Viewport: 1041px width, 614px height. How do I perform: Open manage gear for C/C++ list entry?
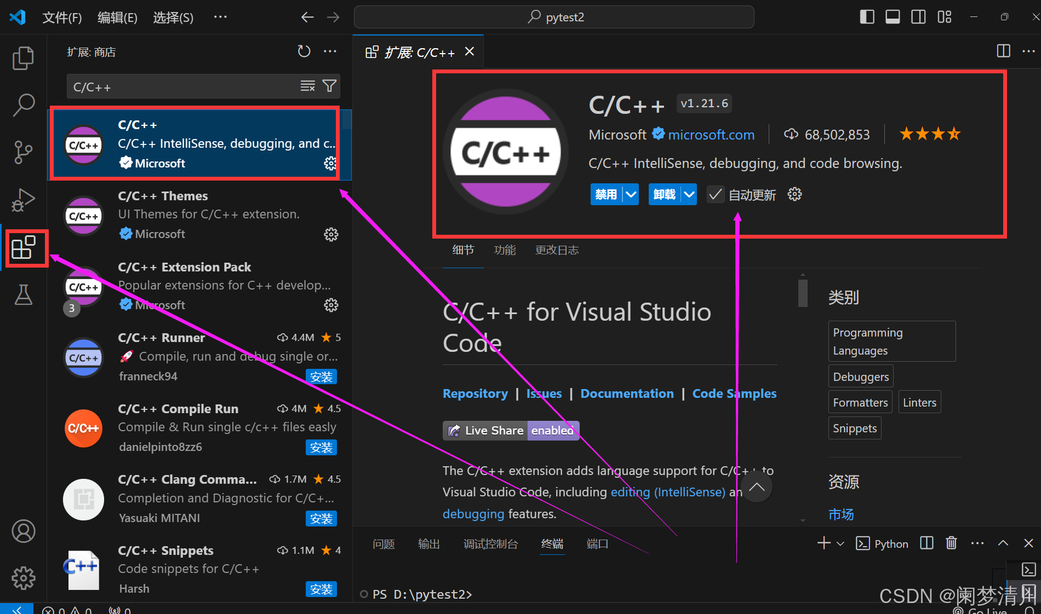pos(330,163)
